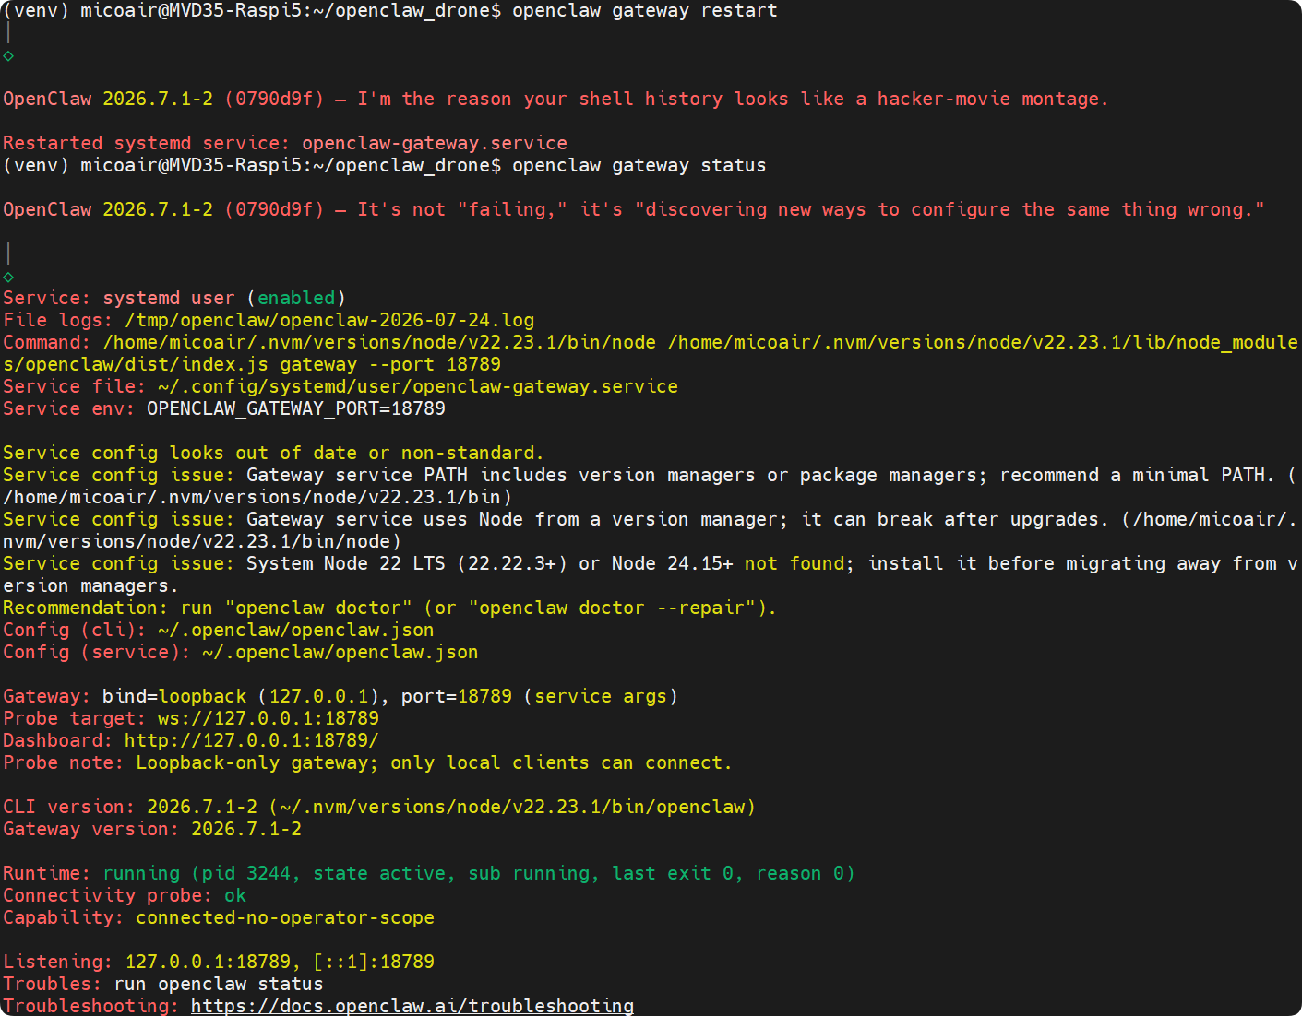Click the 'hacker-movie montage' tagline text

(x=987, y=99)
